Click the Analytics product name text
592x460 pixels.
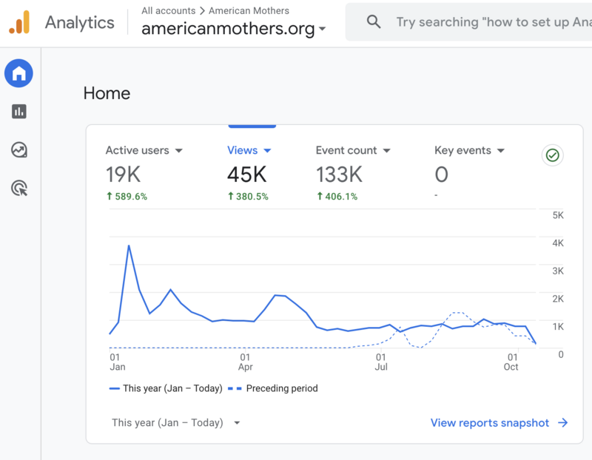click(80, 23)
